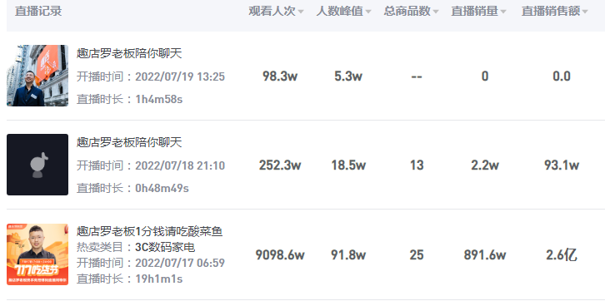The width and height of the screenshot is (605, 301).
Task: Click 3C数码家电 hot category label
Action: click(x=165, y=247)
